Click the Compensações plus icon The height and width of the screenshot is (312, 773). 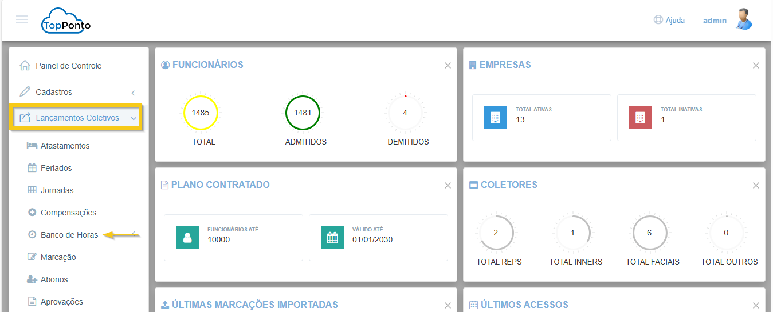(32, 213)
